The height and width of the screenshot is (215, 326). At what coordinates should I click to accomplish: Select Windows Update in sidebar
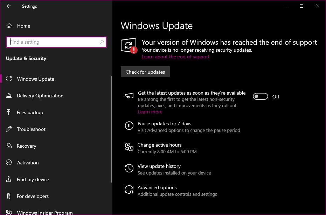[56, 79]
